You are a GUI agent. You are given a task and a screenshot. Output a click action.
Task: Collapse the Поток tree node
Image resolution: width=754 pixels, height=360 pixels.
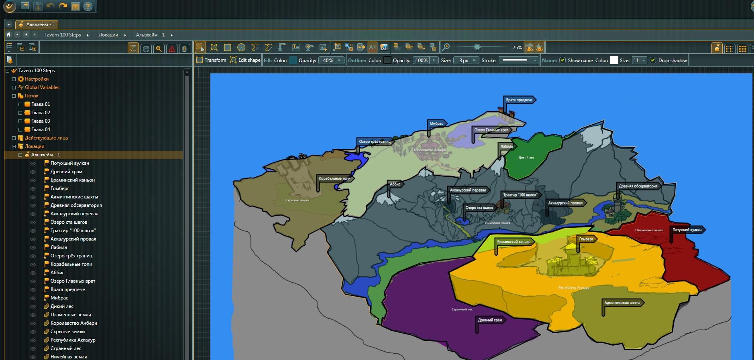tap(14, 96)
